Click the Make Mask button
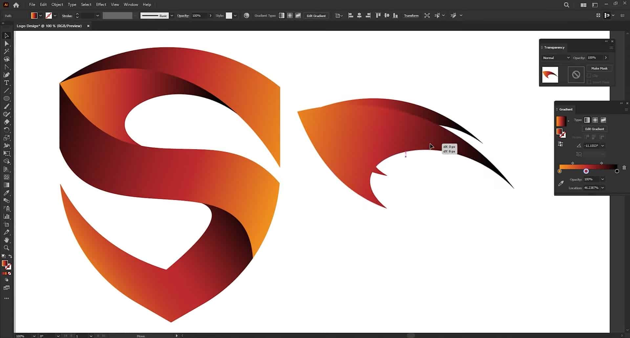The width and height of the screenshot is (630, 338). 599,68
